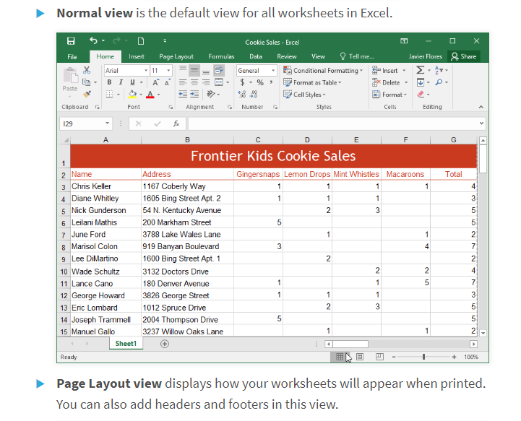Open the Arial font name dropdown
The height and width of the screenshot is (421, 521).
[146, 70]
